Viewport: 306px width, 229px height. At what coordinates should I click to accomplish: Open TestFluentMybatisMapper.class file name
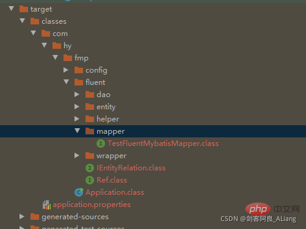click(163, 144)
